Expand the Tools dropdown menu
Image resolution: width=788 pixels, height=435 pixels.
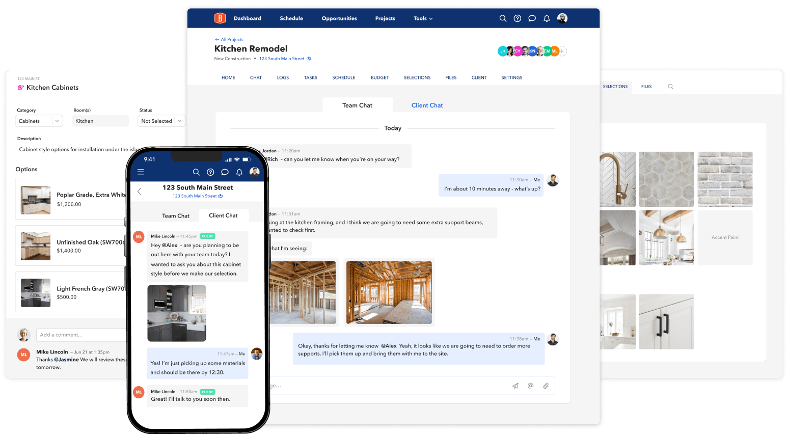pos(423,18)
